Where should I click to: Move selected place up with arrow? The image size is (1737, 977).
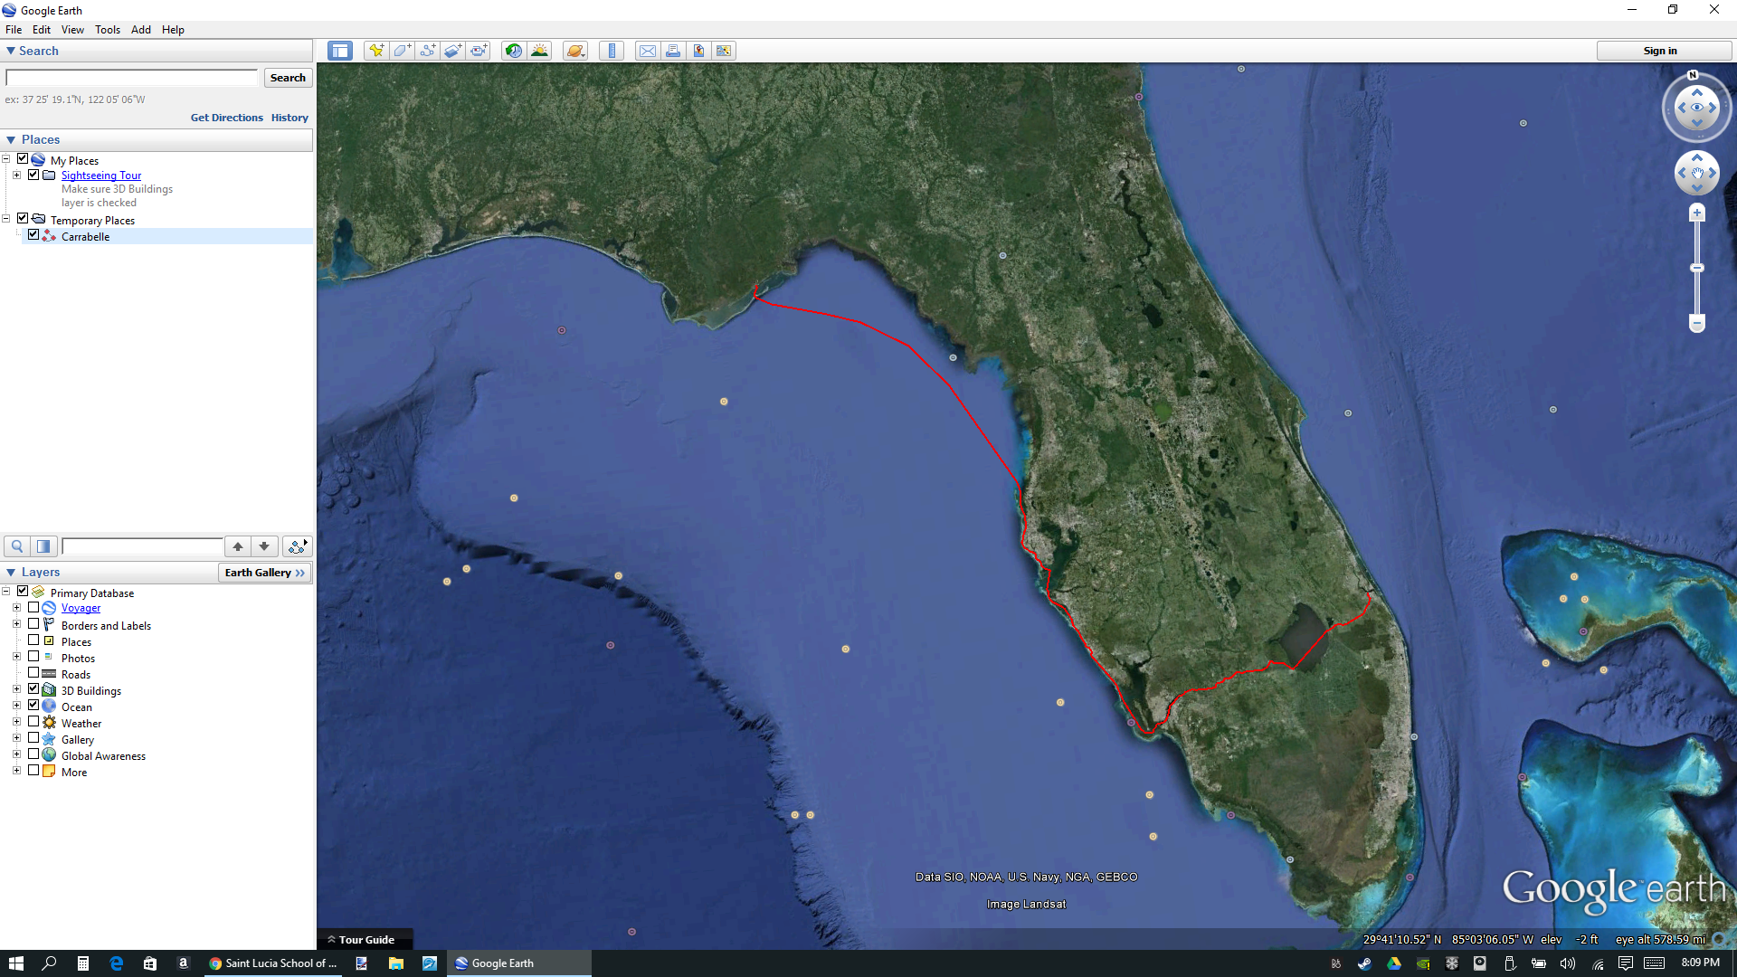(238, 546)
